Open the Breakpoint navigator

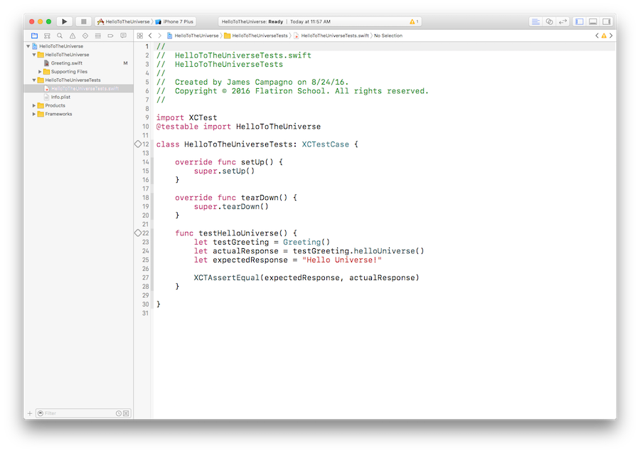(x=110, y=36)
